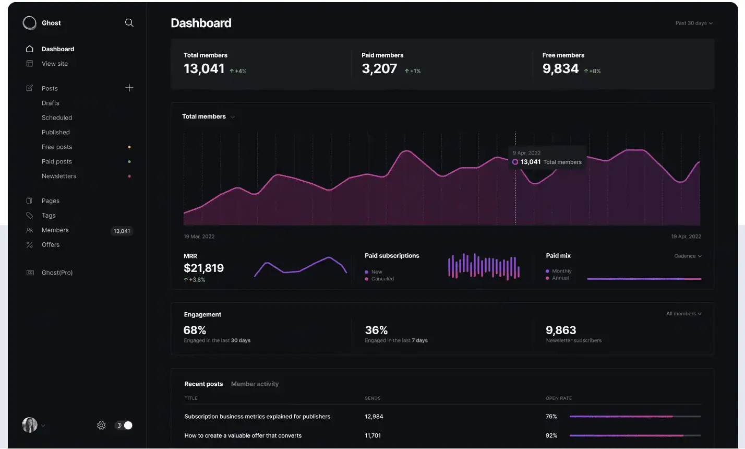Screen dimensions: 745x449
Task: Open the Members page in sidebar
Action: pos(55,230)
